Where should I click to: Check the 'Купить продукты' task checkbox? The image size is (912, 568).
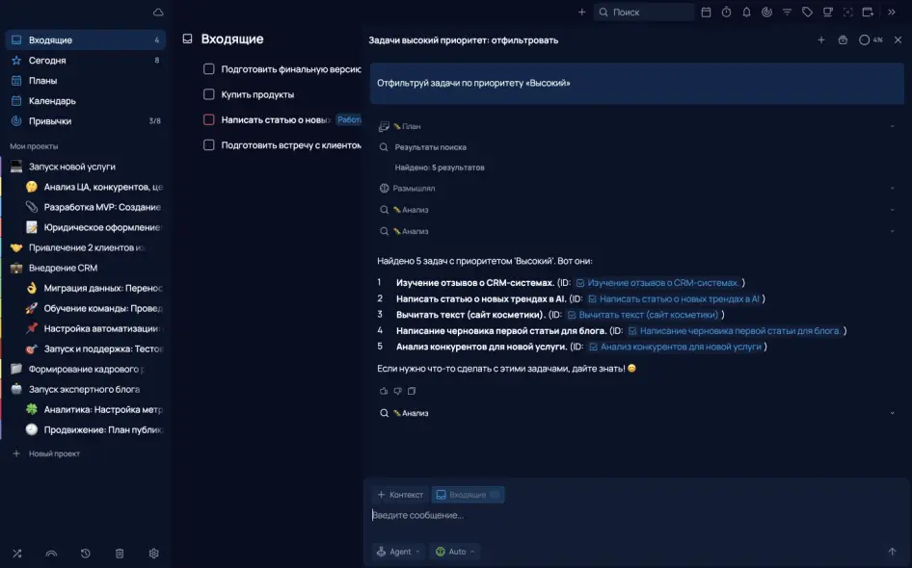pyautogui.click(x=208, y=94)
